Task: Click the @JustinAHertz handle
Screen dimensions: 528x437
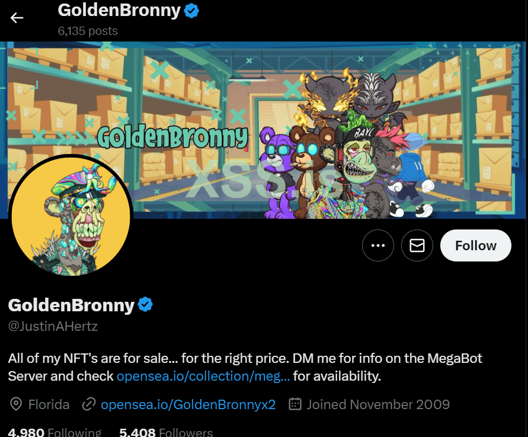Action: [53, 326]
